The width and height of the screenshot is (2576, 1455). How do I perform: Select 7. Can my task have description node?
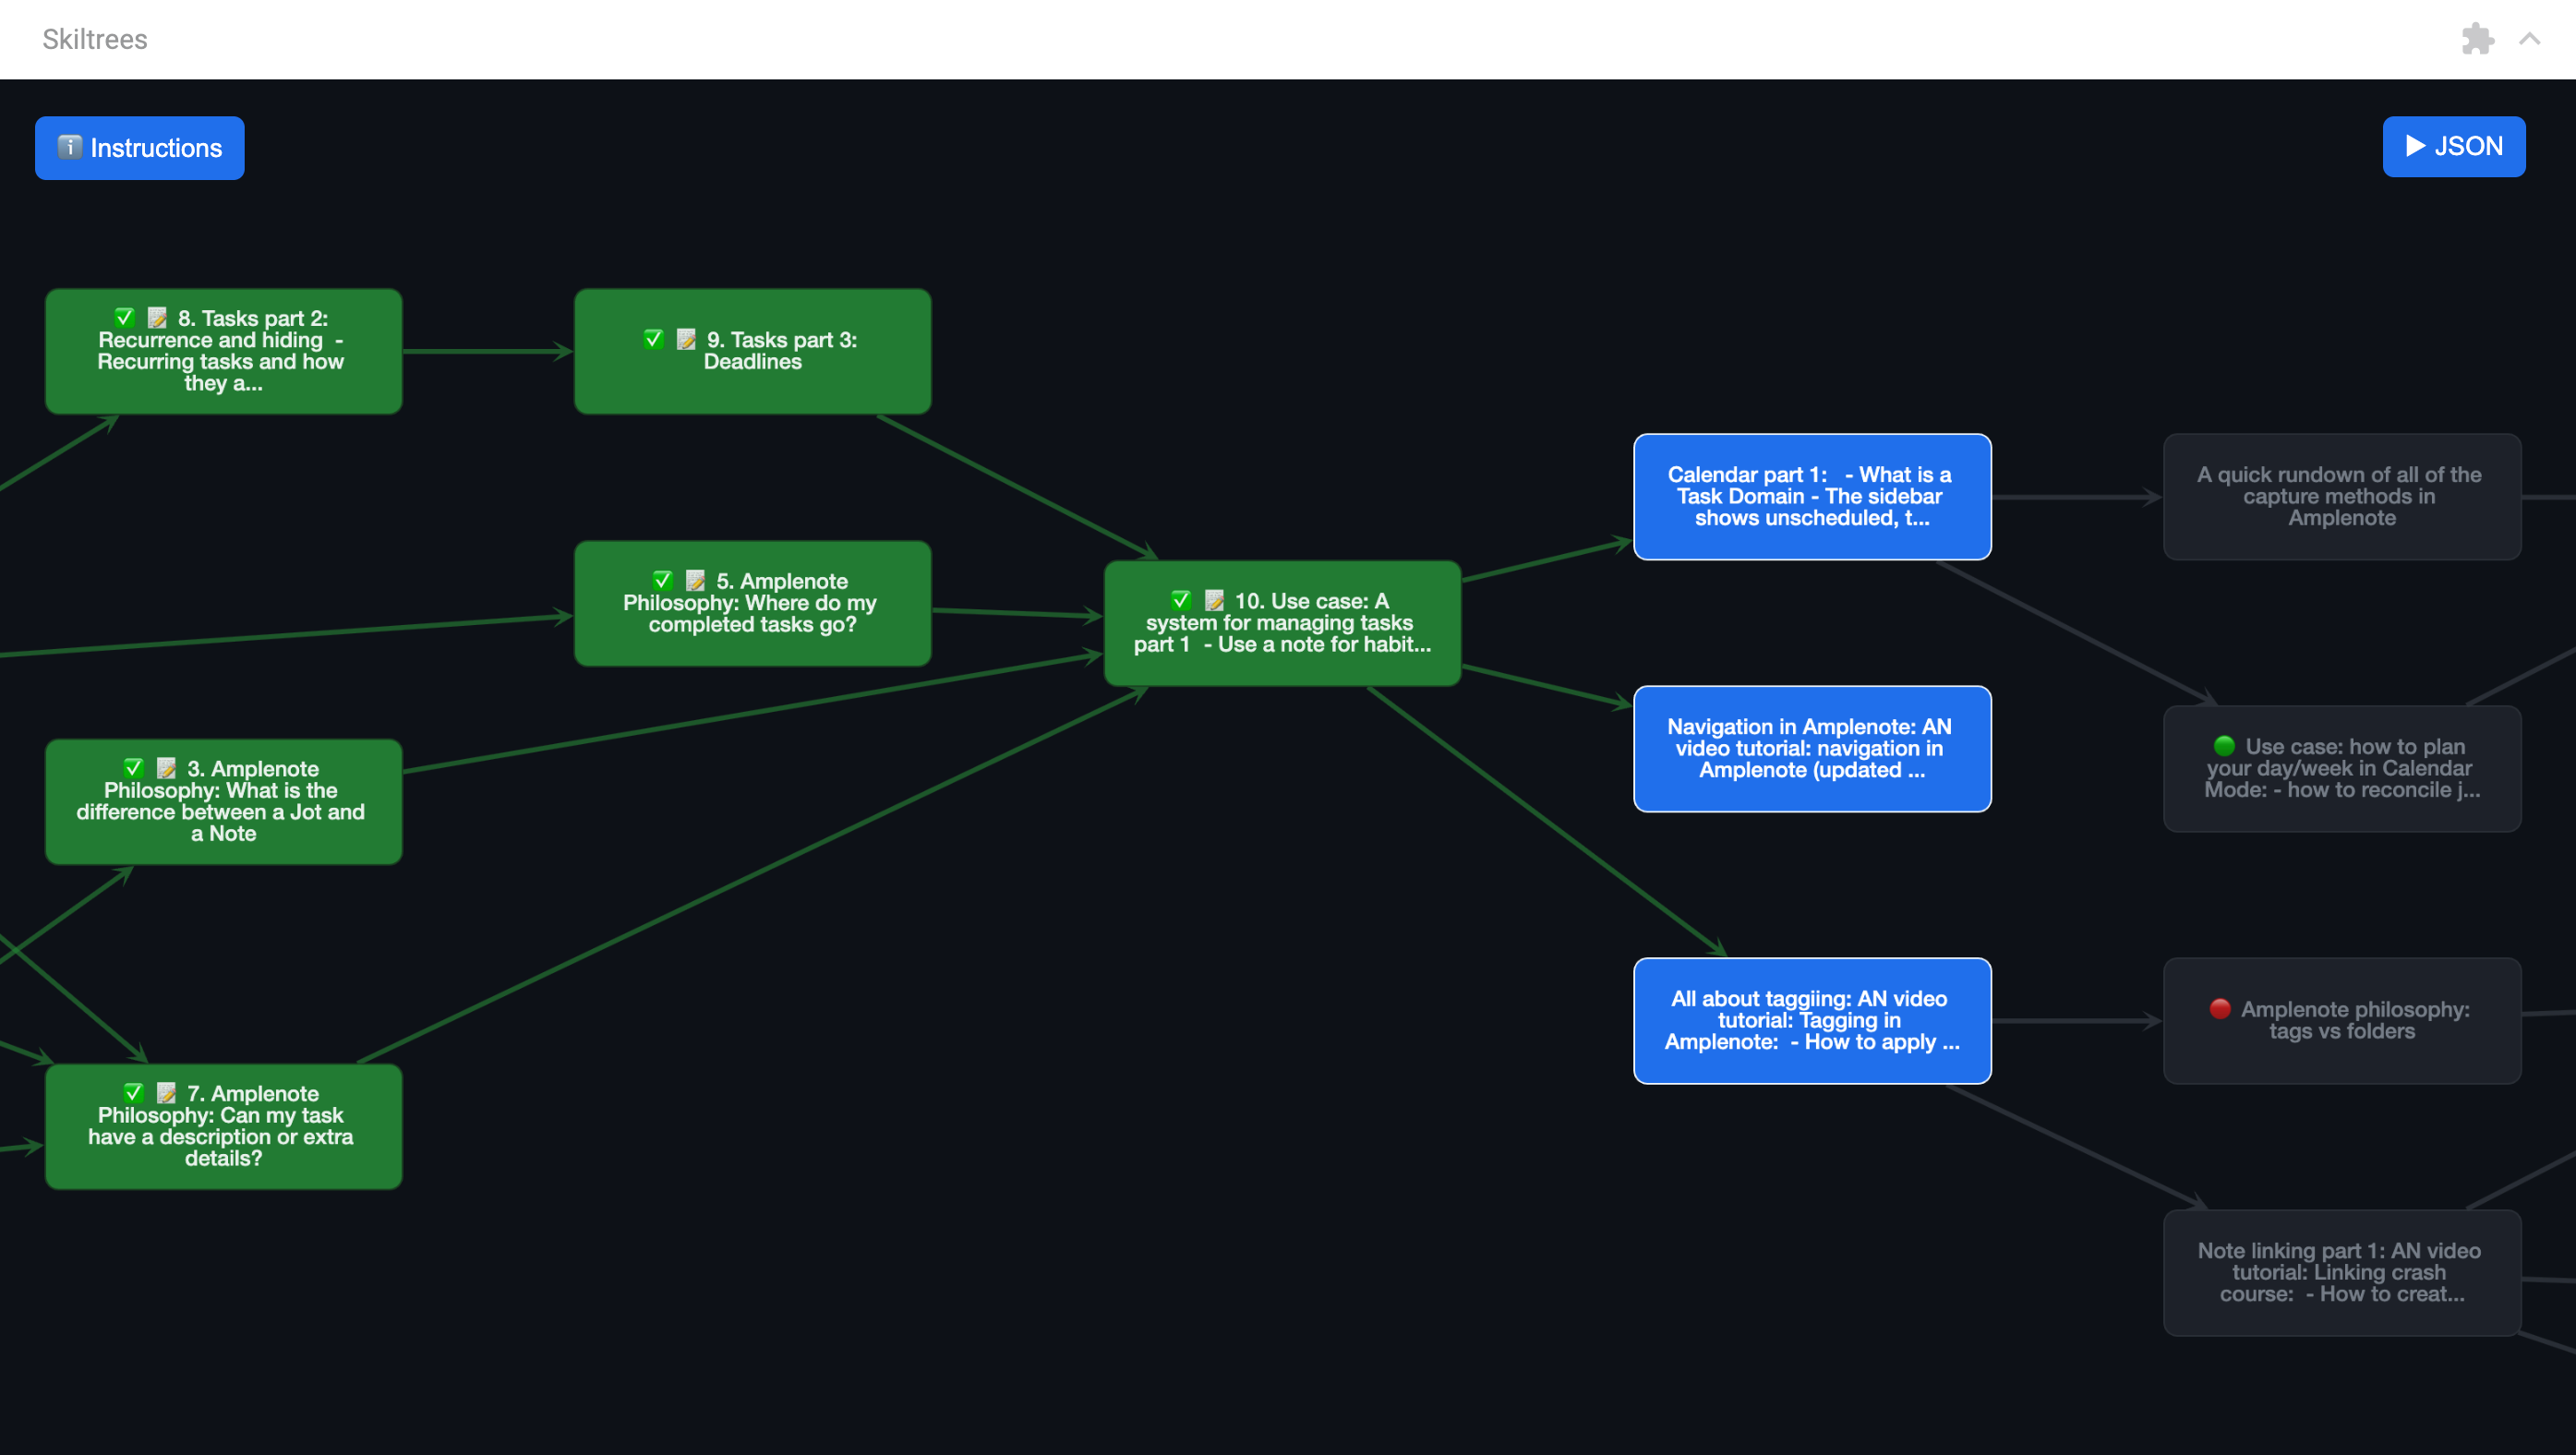224,1127
